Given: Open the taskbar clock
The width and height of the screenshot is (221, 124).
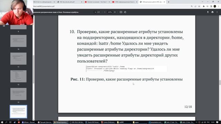Looking at the screenshot, I should tap(213, 122).
